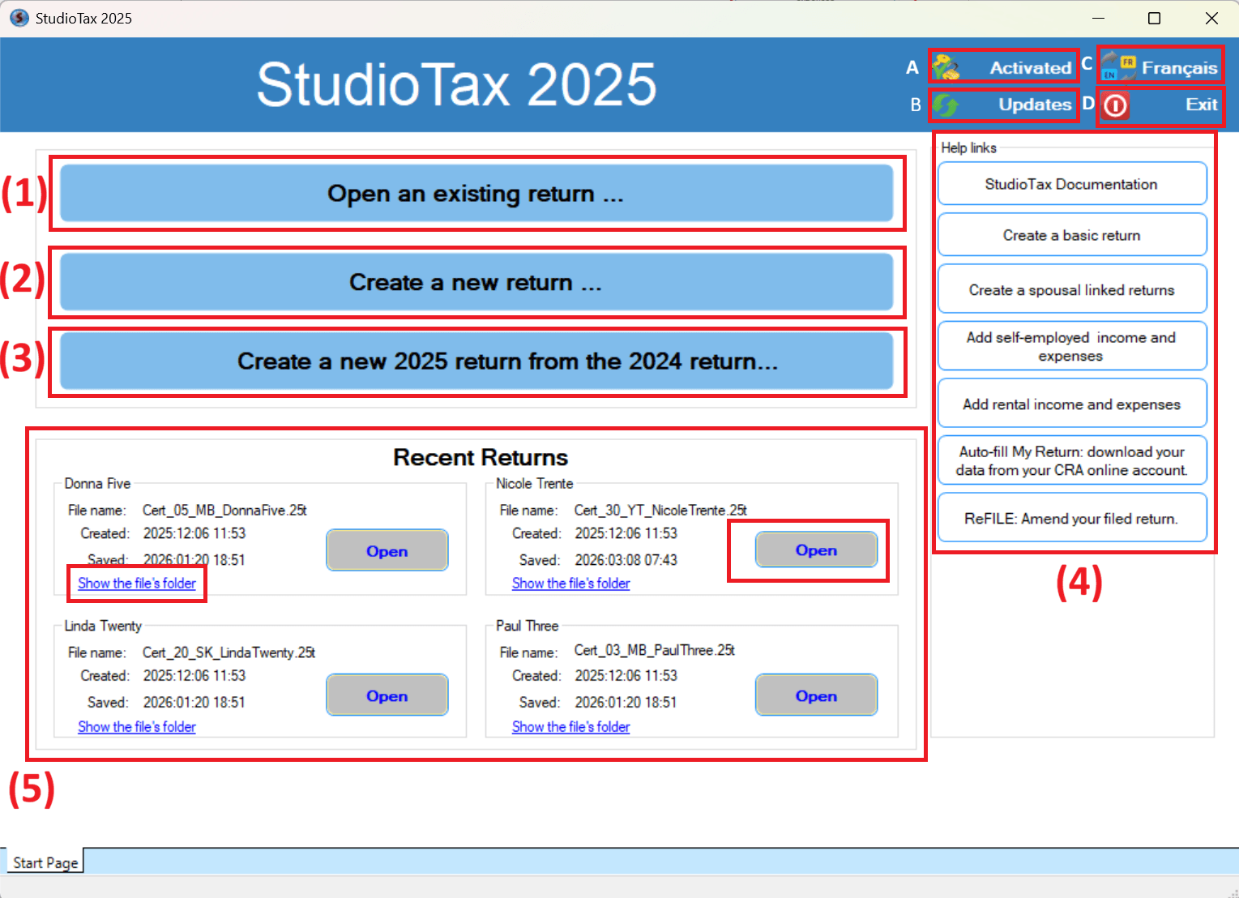Show the file's folder for Donna Five
This screenshot has height=898, width=1239.
point(137,584)
